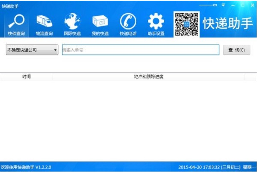
Task: Click the transparency slider handle in title bar
Action: [215, 5]
